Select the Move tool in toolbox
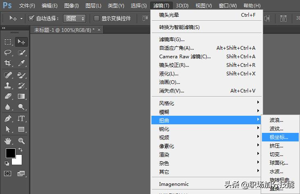Image resolution: width=300 pixels, height=194 pixels. pos(21,42)
